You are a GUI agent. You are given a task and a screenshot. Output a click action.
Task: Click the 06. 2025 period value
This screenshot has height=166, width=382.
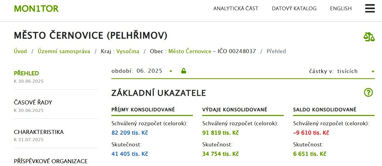click(149, 71)
